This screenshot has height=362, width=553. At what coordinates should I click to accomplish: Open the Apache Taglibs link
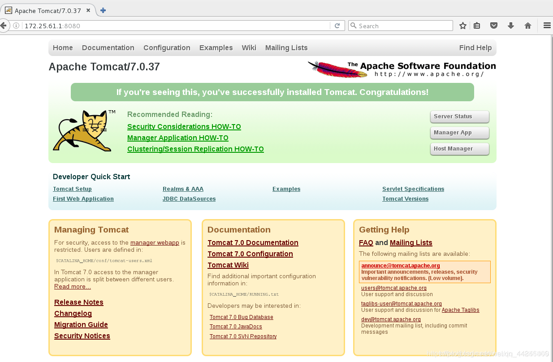pos(461,310)
